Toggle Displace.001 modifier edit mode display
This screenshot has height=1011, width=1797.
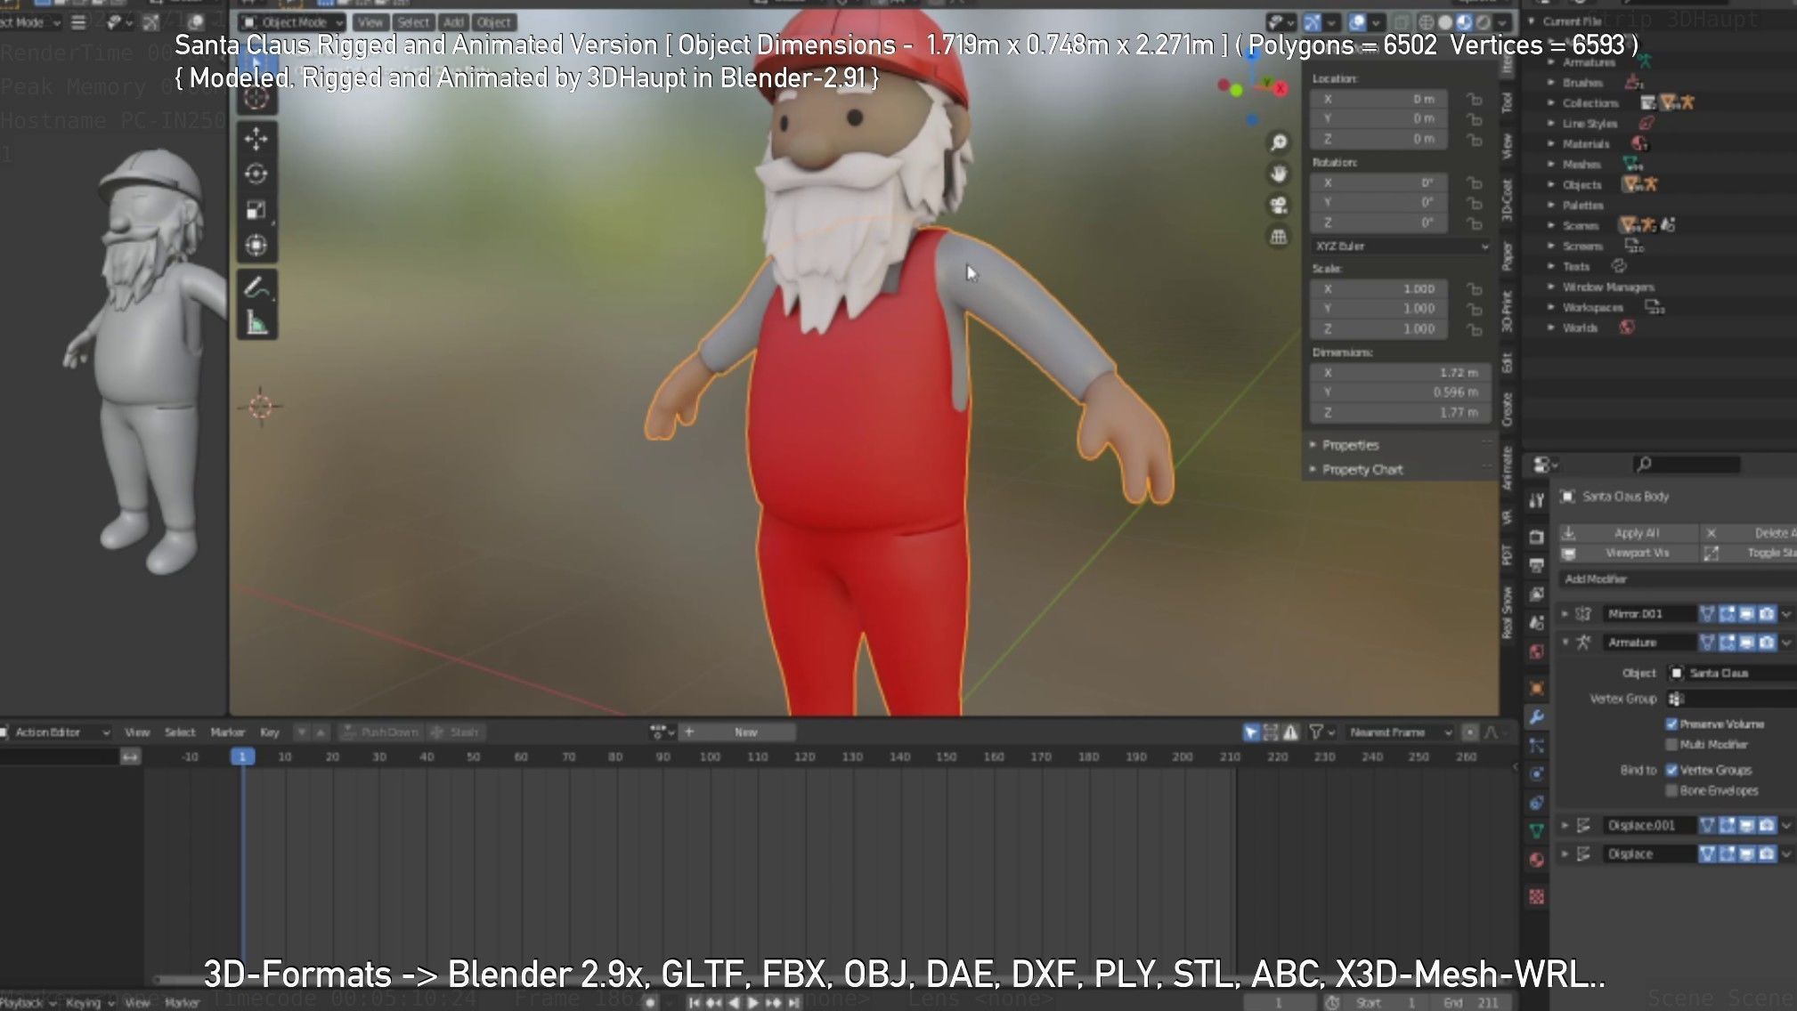click(x=1727, y=826)
